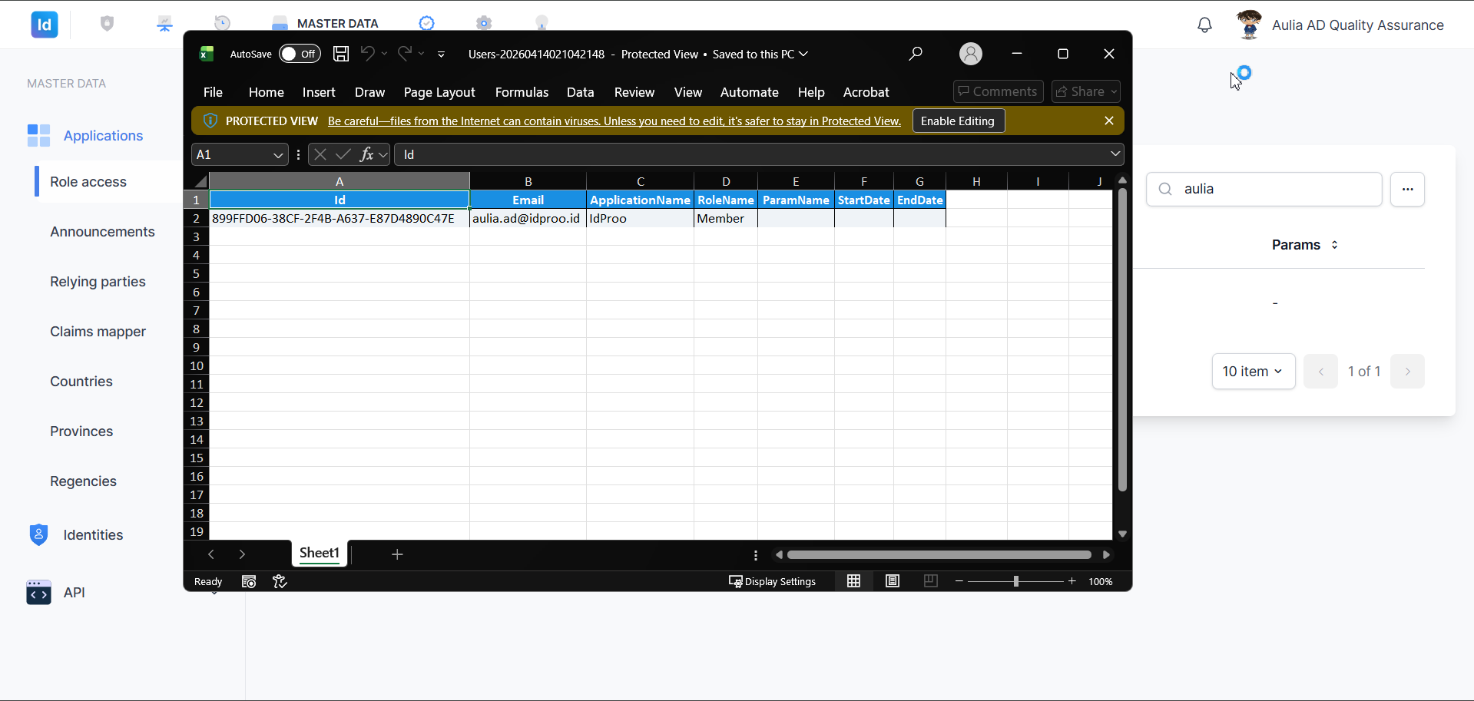Open the Name Box dropdown arrow
The width and height of the screenshot is (1474, 701).
(x=278, y=155)
